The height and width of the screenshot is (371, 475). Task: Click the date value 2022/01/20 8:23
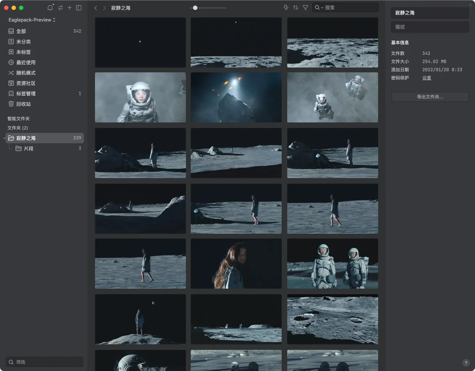(x=442, y=70)
